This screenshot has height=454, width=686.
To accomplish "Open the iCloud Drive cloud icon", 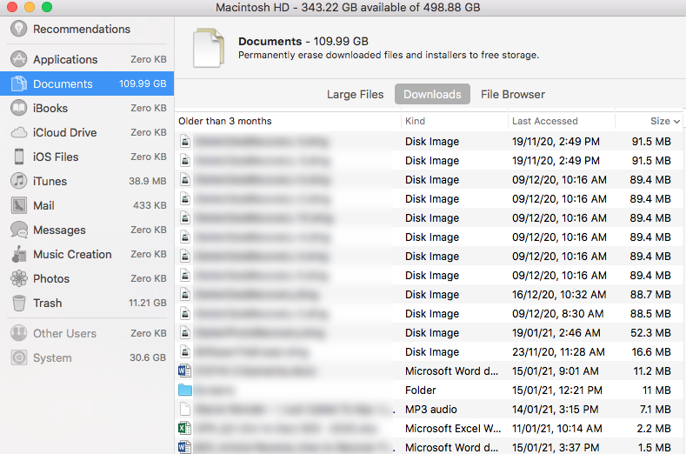I will coord(18,132).
